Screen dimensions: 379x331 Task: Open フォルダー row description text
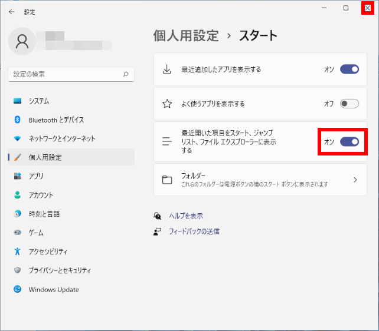254,184
